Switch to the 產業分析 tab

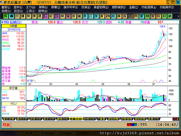pyautogui.click(x=153, y=119)
